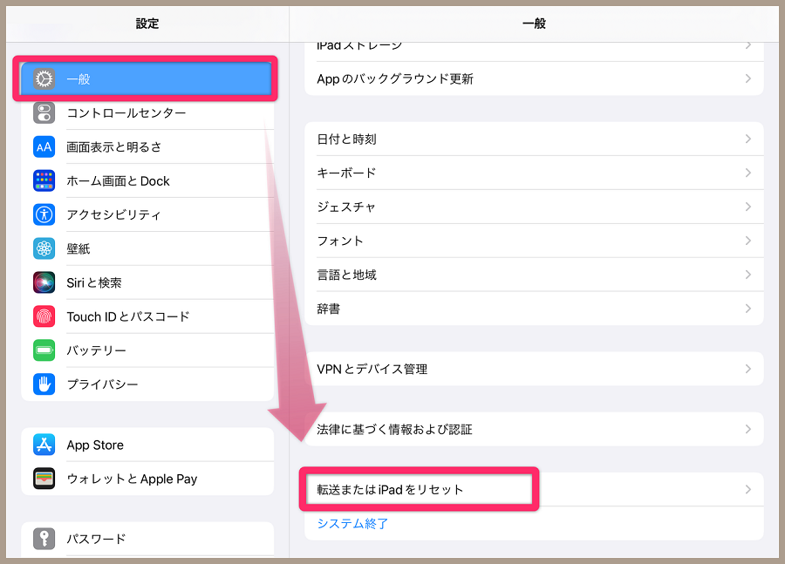Click the ホーム画面と Dock grid icon
The image size is (785, 564).
(44, 180)
